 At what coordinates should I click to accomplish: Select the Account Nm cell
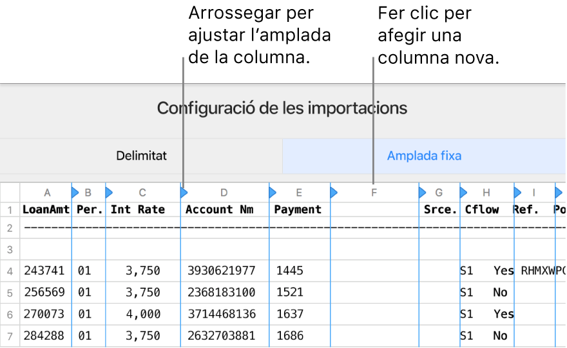(x=220, y=209)
